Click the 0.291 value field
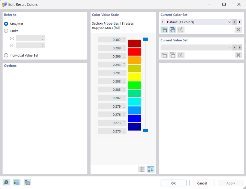This screenshot has width=246, height=189. pos(112,73)
